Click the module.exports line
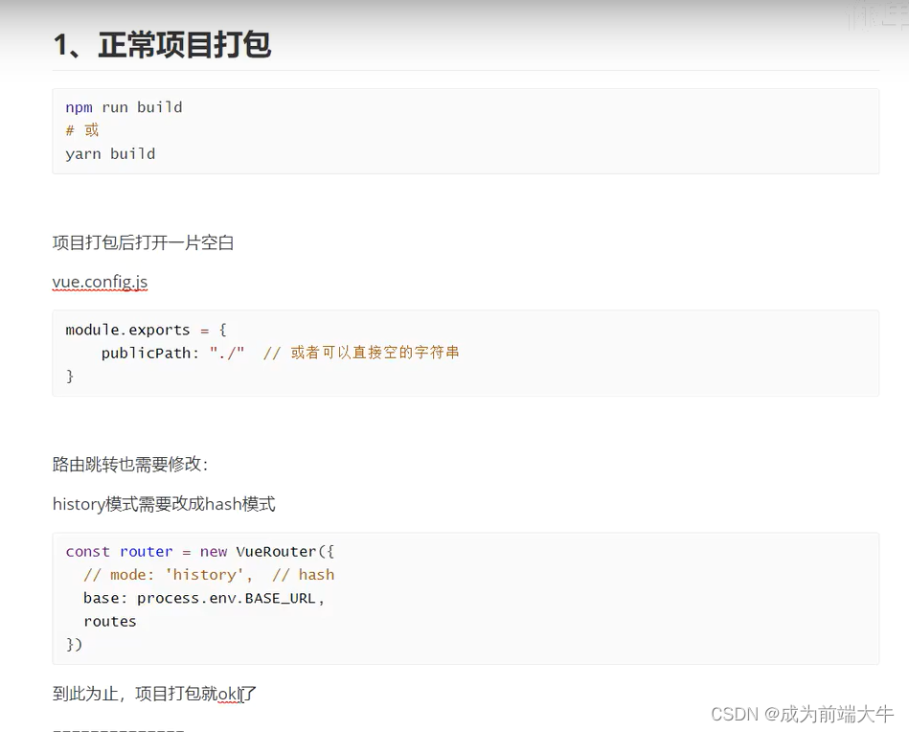Image resolution: width=909 pixels, height=732 pixels. (x=144, y=330)
